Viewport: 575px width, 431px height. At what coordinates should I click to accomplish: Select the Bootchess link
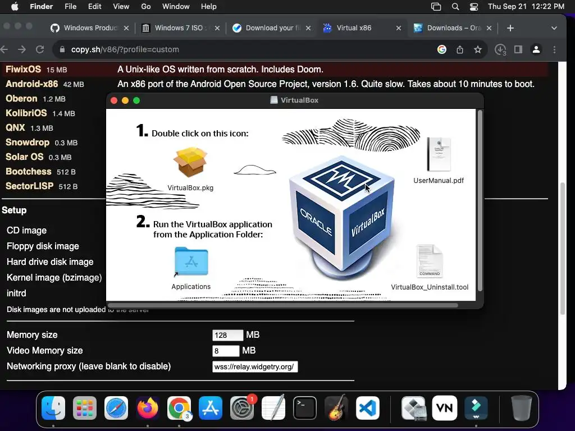28,171
